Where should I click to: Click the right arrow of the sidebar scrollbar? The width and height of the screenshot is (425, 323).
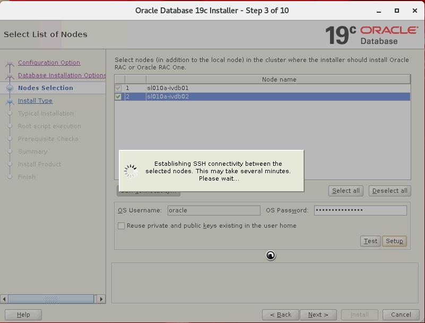point(101,299)
